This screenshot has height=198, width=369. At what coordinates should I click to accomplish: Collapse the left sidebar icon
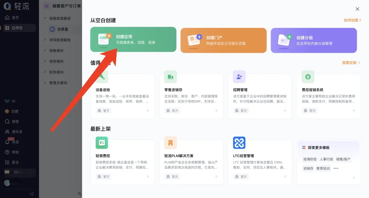click(32, 194)
